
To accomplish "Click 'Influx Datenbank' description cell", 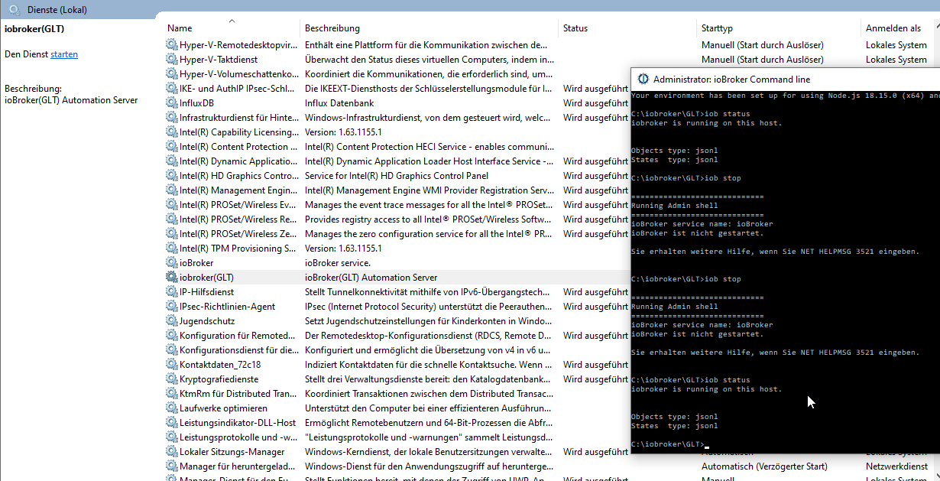I will tap(339, 103).
